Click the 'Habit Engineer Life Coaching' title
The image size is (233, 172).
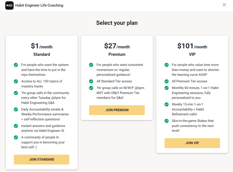click(x=40, y=6)
